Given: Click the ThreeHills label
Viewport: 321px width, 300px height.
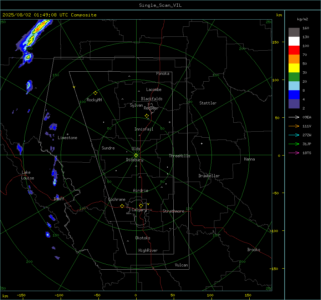Looking at the screenshot, I should coord(179,156).
